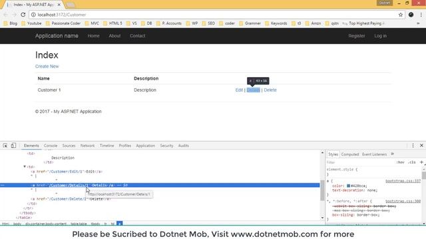This screenshot has height=239, width=426.
Task: Collapse the expanded td node triangle
Action: pos(25,167)
